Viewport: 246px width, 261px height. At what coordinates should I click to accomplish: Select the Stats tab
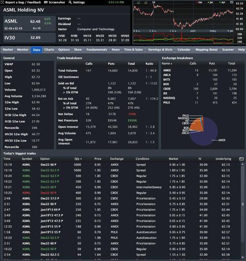click(x=36, y=50)
